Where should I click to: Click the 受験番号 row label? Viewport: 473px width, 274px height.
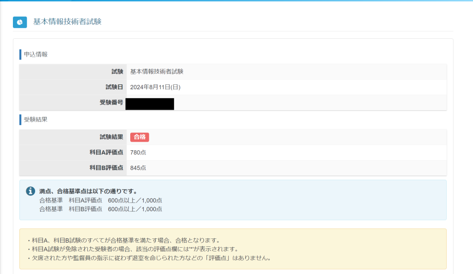111,102
